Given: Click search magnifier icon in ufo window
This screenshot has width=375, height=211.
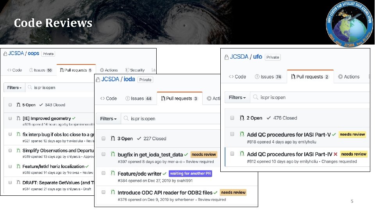Looking at the screenshot, I should 255,97.
